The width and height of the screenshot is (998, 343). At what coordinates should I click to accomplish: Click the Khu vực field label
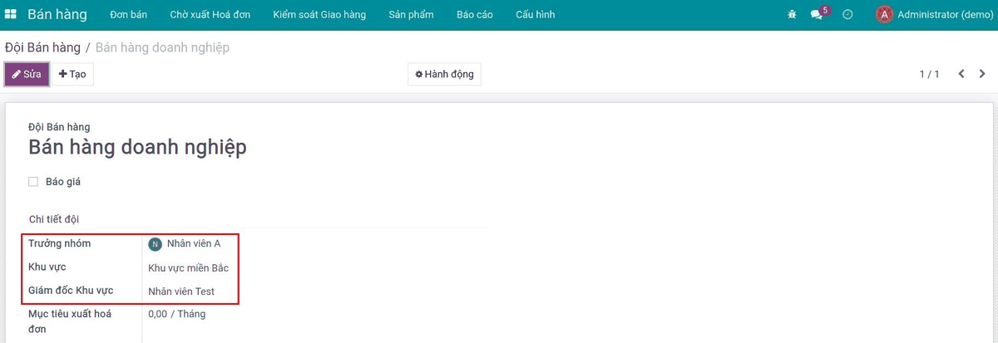pyautogui.click(x=47, y=267)
